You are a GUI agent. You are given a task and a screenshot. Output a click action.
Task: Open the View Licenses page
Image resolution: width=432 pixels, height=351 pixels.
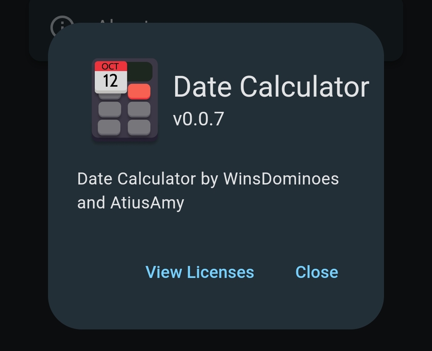[200, 272]
